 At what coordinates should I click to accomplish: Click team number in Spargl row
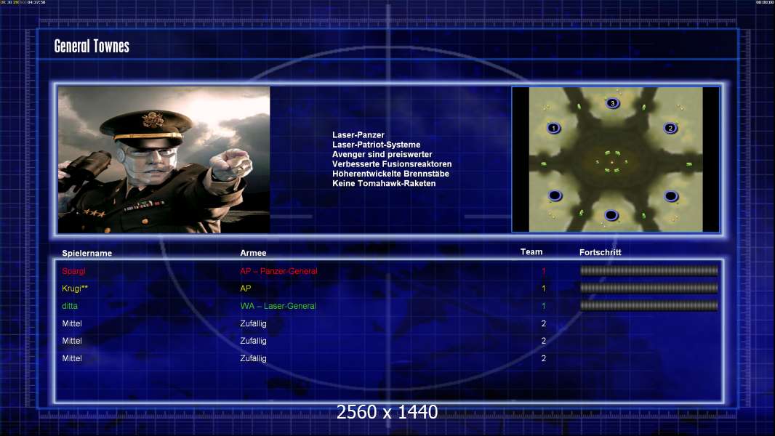click(x=544, y=271)
